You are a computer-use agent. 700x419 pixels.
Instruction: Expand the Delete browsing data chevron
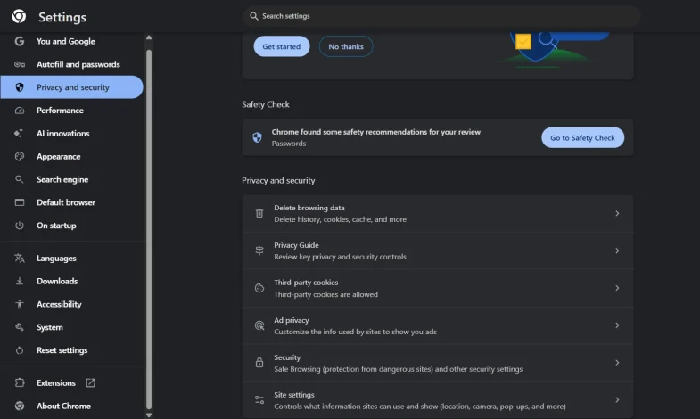(617, 214)
